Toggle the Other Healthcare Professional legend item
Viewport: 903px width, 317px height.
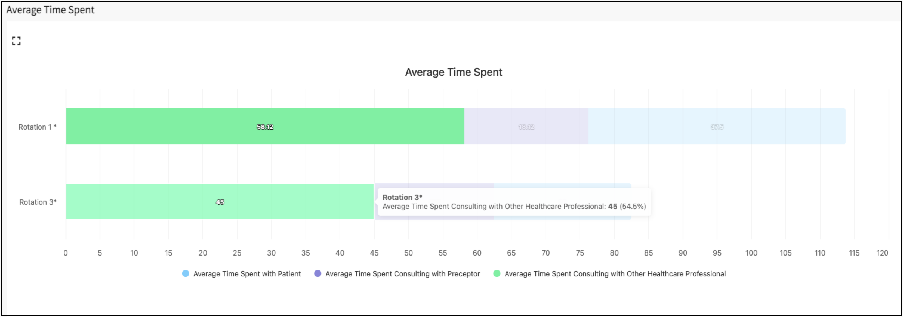pyautogui.click(x=615, y=274)
